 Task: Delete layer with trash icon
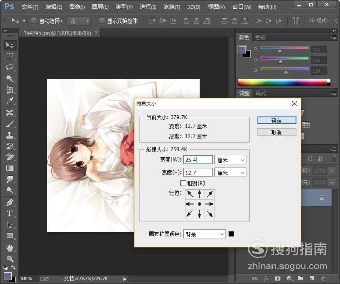(x=323, y=278)
